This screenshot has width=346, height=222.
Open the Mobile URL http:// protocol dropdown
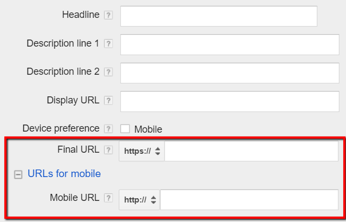pyautogui.click(x=139, y=200)
